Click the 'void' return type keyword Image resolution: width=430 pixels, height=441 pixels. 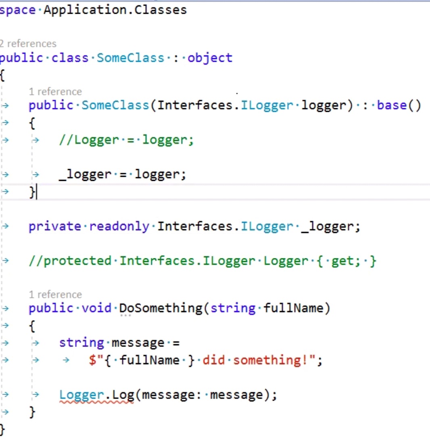click(97, 308)
